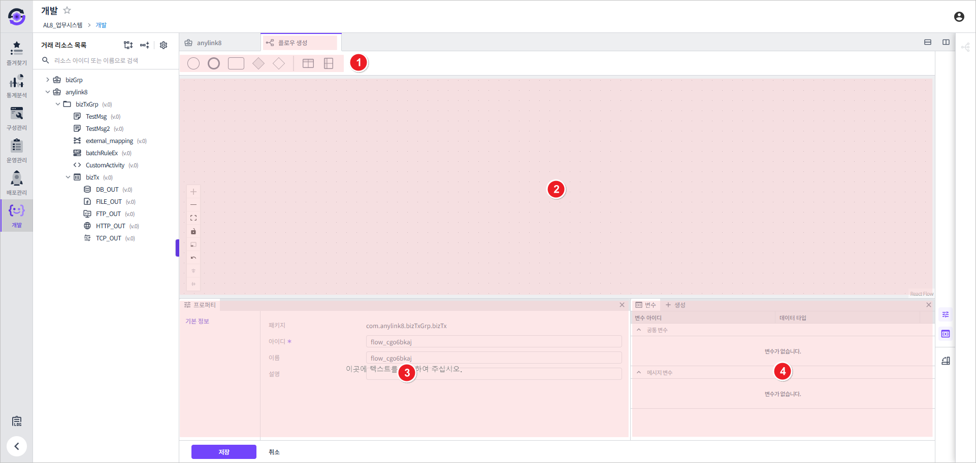
Task: Open resource list settings gear
Action: (164, 45)
